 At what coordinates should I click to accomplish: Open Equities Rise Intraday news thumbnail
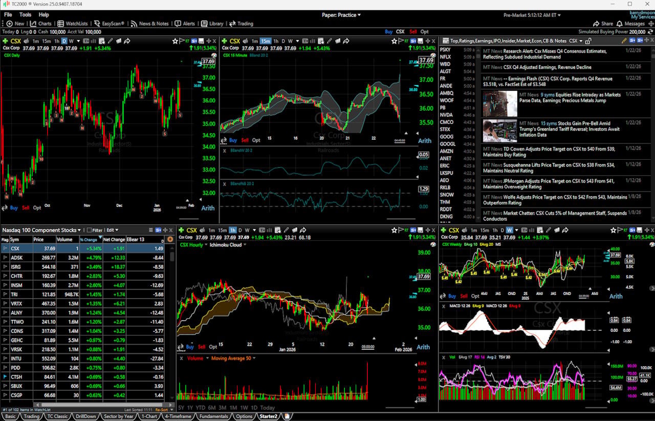(x=500, y=102)
